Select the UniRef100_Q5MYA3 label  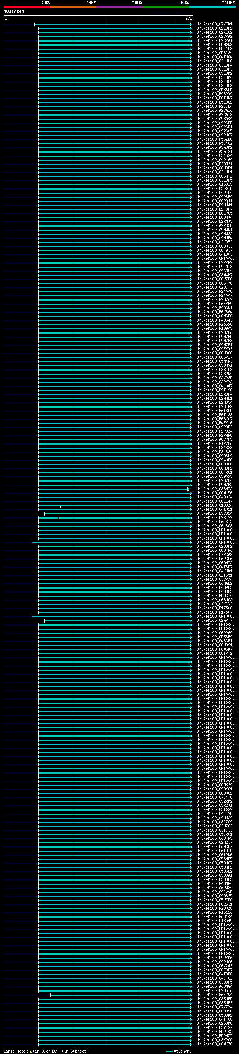click(x=214, y=361)
